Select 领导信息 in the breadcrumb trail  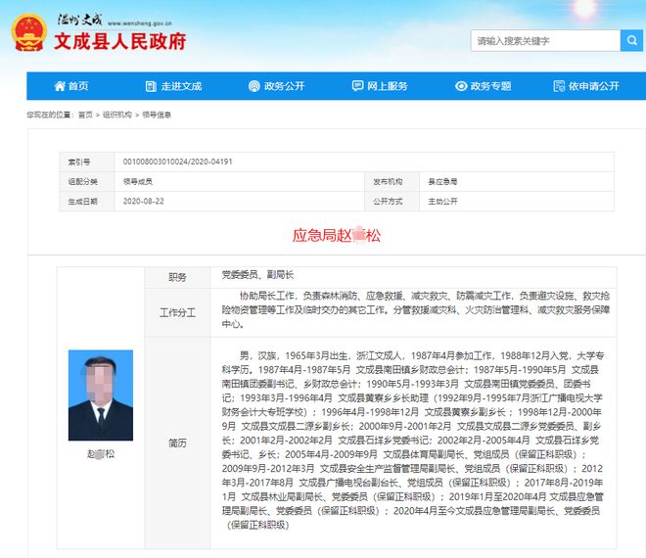(x=157, y=115)
